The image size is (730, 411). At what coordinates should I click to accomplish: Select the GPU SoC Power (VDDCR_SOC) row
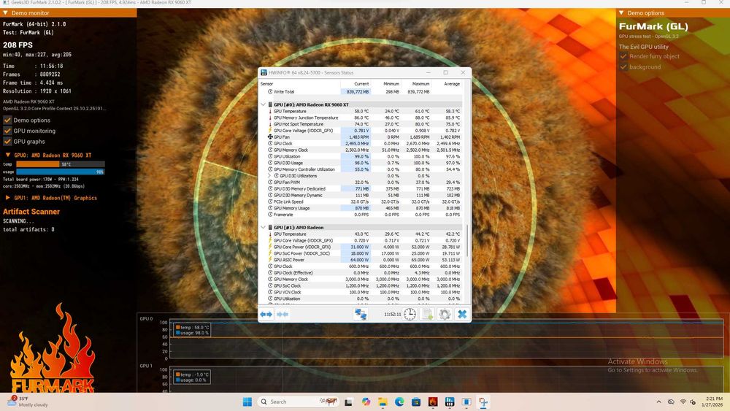[361, 253]
